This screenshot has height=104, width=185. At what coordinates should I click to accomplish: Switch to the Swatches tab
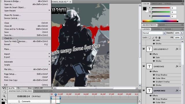point(157,4)
